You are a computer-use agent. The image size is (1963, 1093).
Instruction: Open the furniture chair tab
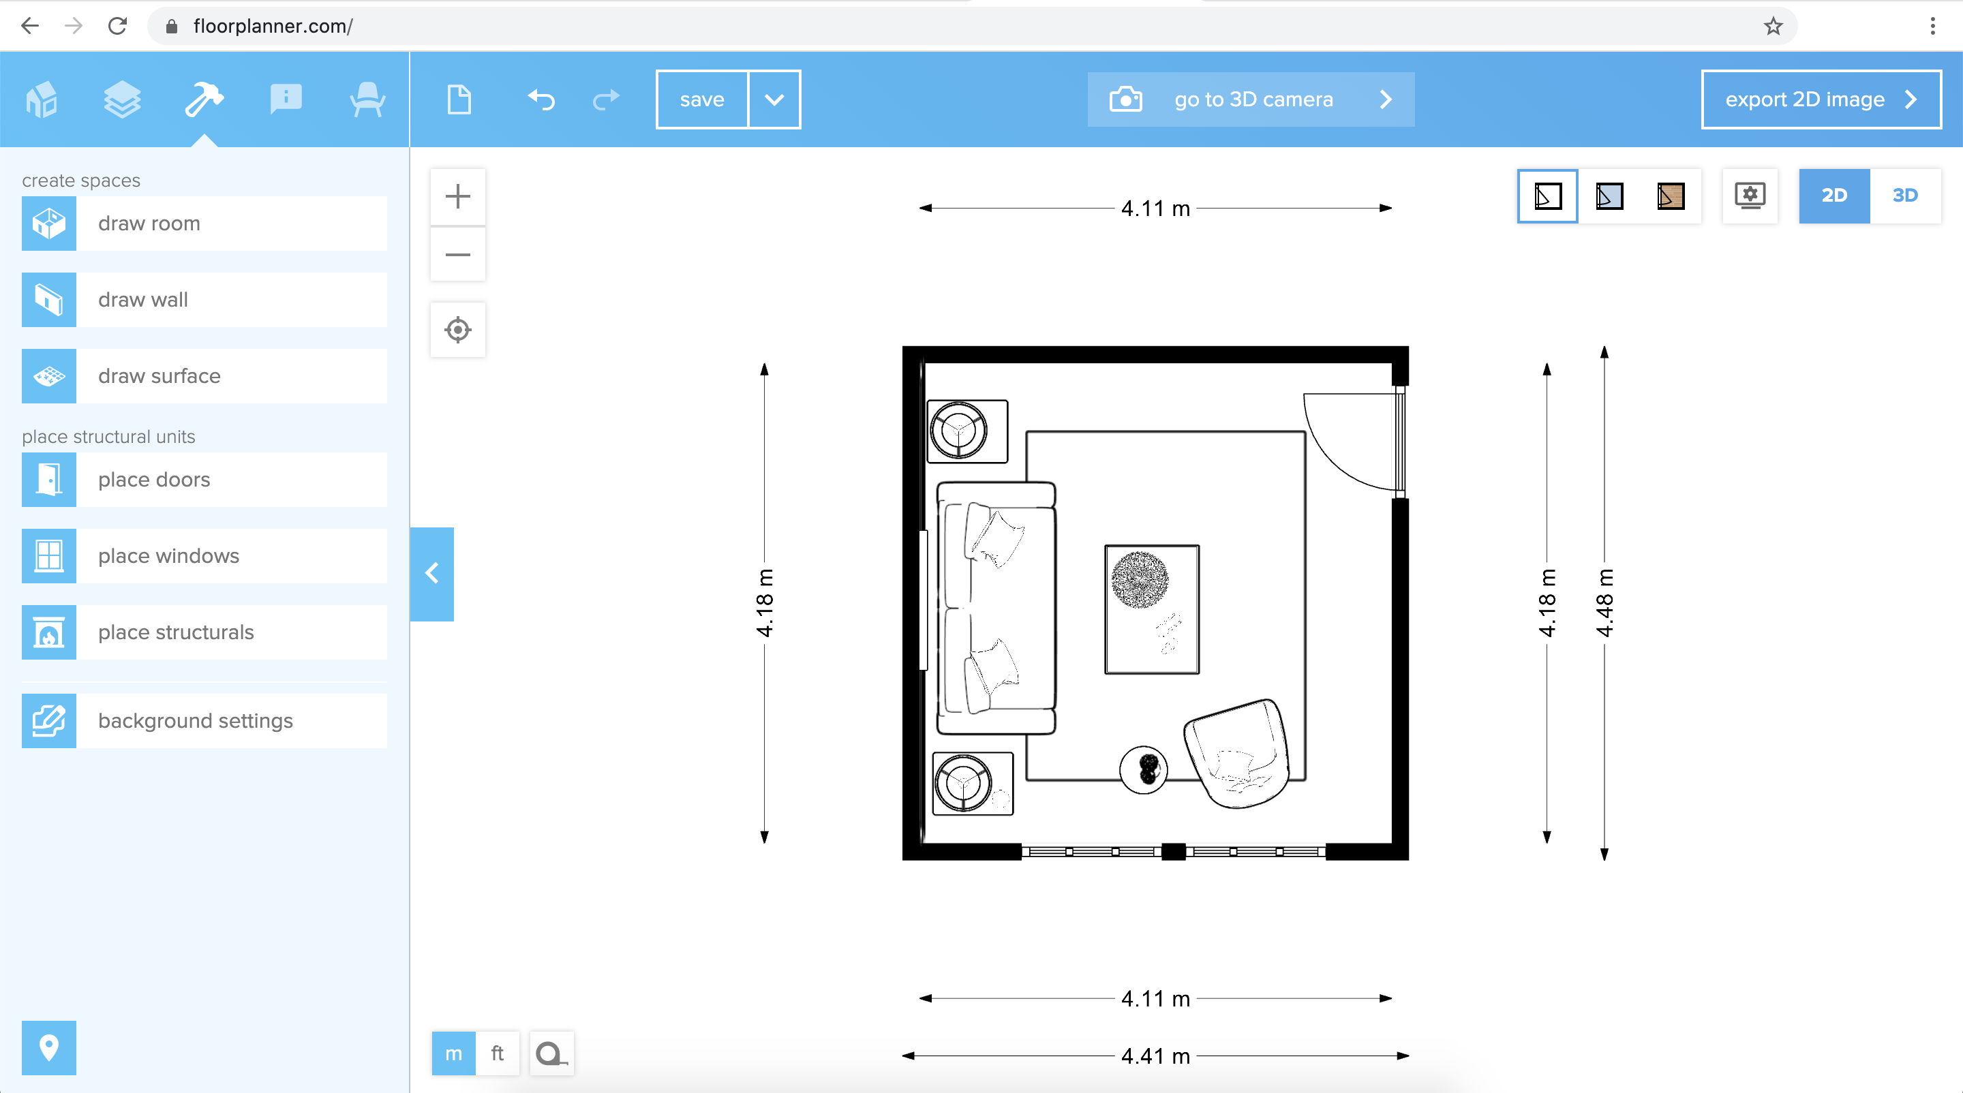click(x=367, y=99)
